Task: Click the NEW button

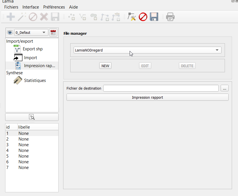Action: click(x=105, y=66)
